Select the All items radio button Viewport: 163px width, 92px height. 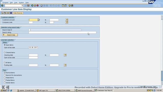coord(5,63)
